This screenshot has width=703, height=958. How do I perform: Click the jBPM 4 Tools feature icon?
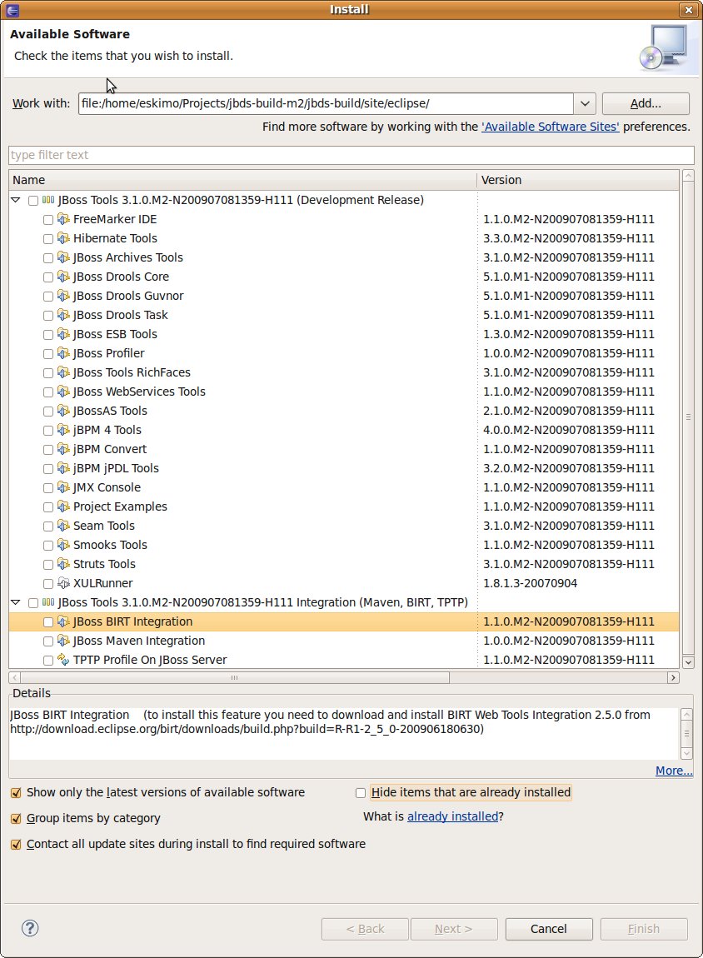(63, 430)
